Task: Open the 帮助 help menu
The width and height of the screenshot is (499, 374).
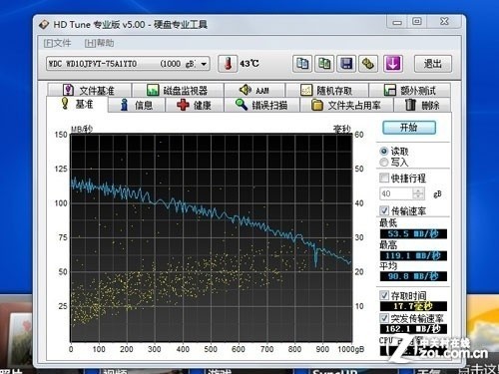Action: point(99,43)
